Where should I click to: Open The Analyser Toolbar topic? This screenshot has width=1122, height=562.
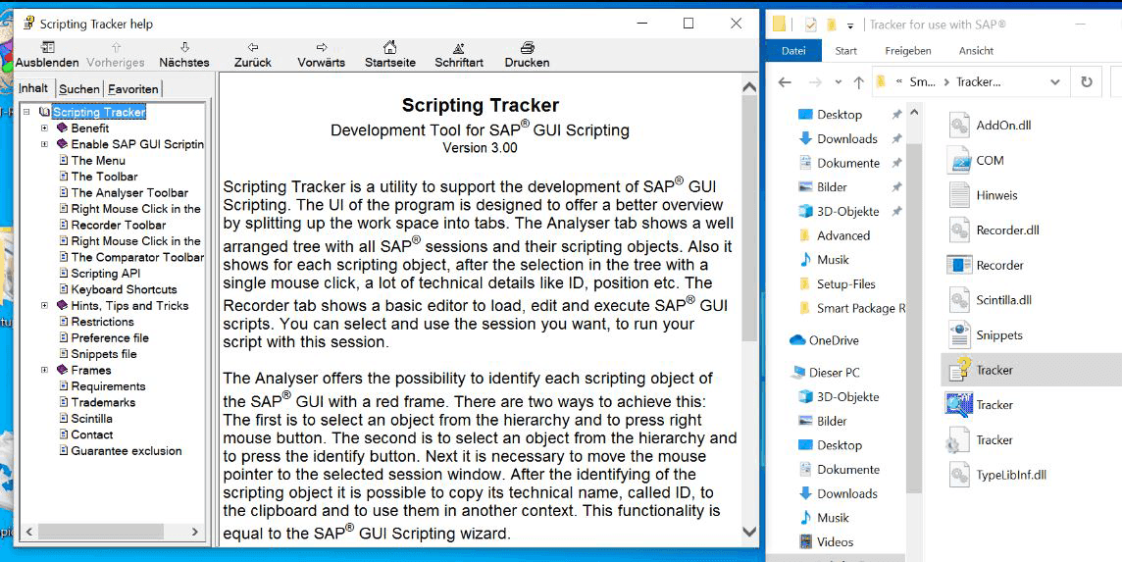click(129, 192)
